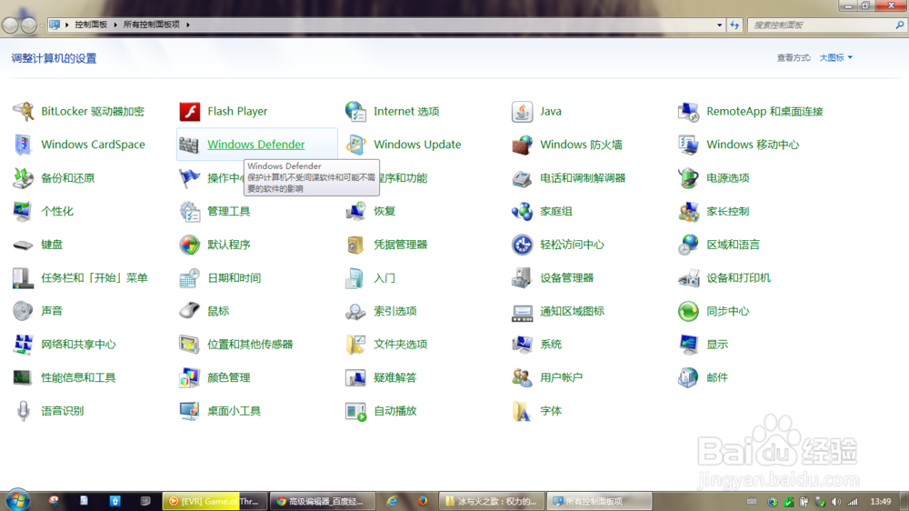The width and height of the screenshot is (909, 511).
Task: Open the 桌面小工具 link
Action: click(x=234, y=411)
